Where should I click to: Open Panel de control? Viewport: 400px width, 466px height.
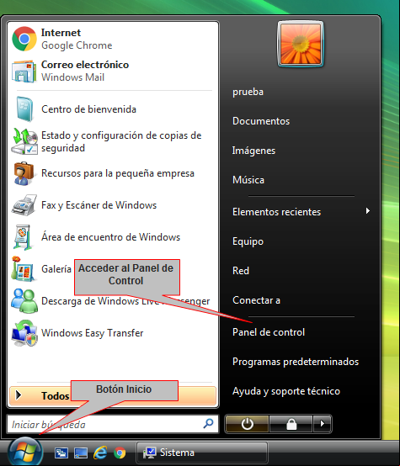[269, 332]
